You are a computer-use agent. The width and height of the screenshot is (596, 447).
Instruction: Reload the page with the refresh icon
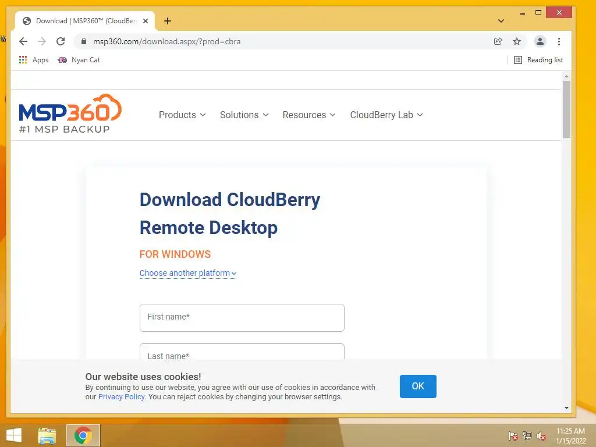61,41
